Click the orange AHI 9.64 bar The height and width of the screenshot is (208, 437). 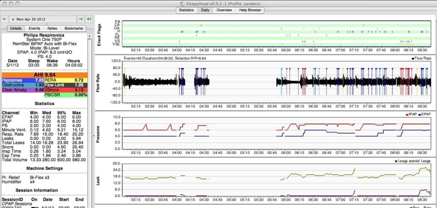pos(44,75)
